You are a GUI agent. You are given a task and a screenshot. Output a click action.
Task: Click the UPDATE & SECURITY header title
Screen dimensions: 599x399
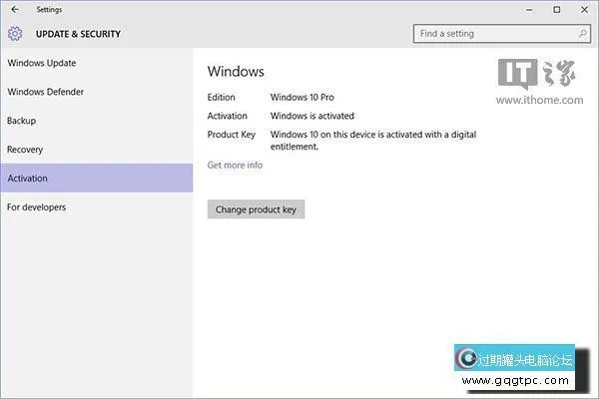pyautogui.click(x=78, y=34)
